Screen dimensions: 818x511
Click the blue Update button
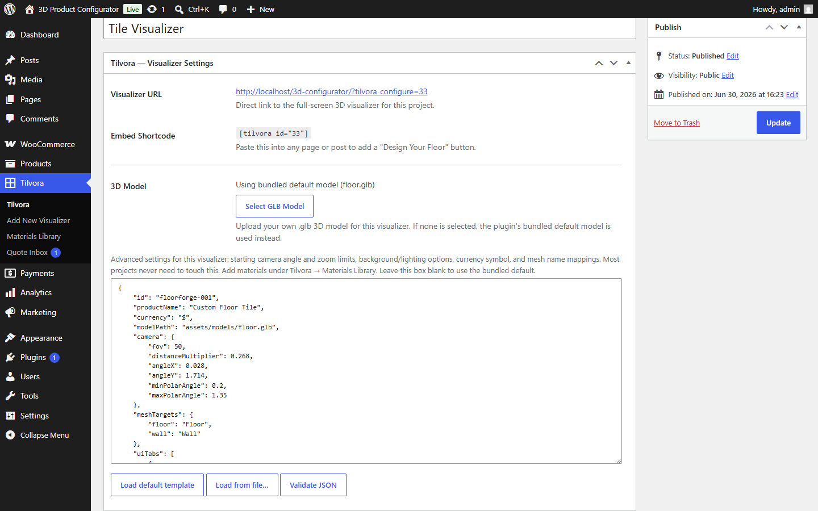click(778, 123)
